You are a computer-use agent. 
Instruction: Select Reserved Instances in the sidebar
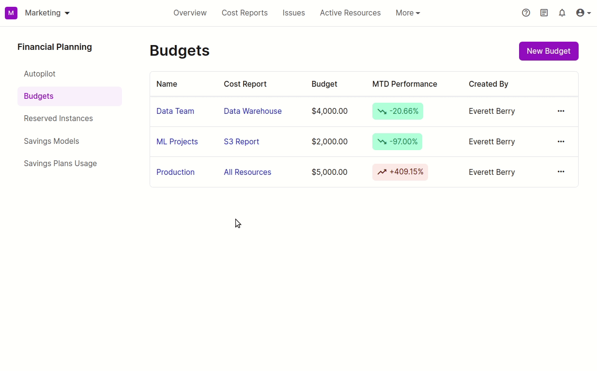[58, 118]
